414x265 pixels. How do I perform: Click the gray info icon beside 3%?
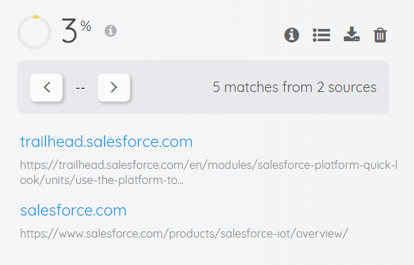111,31
